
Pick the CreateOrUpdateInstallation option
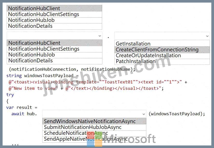[162, 56]
